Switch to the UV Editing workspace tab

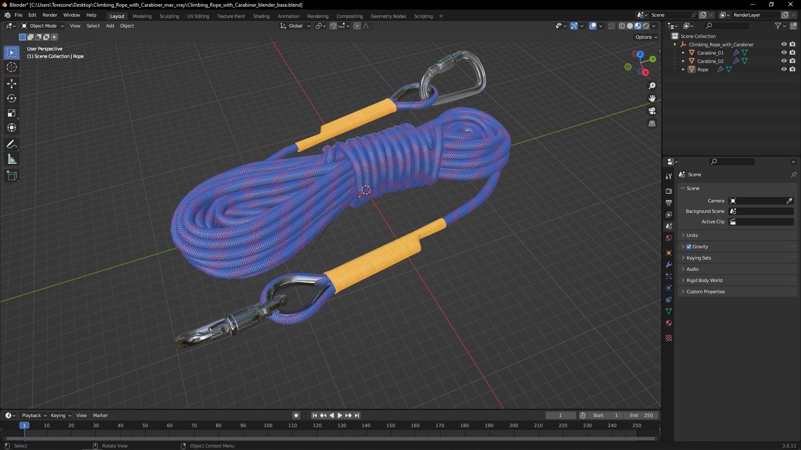click(198, 16)
